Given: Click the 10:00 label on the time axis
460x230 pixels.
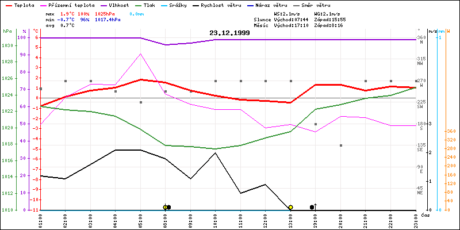Looking at the screenshot, I should click(x=216, y=219).
